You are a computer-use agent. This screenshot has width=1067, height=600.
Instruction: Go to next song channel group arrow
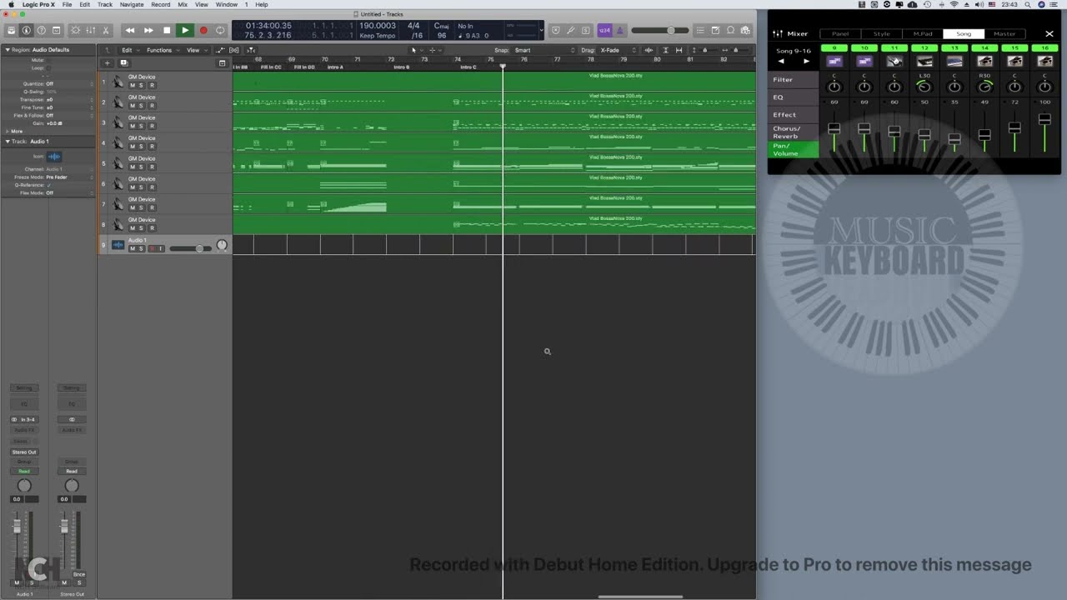(806, 62)
